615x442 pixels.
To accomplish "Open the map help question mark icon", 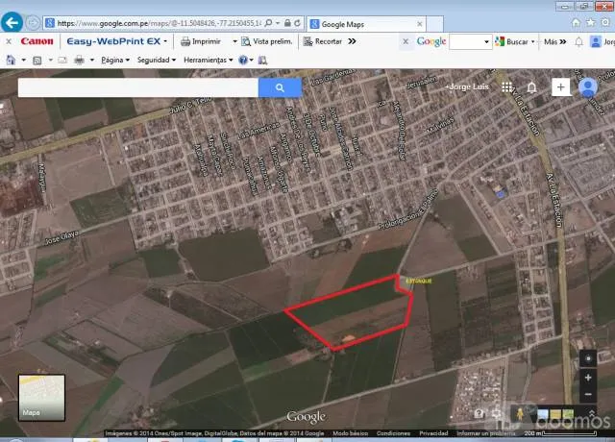I will [x=479, y=413].
